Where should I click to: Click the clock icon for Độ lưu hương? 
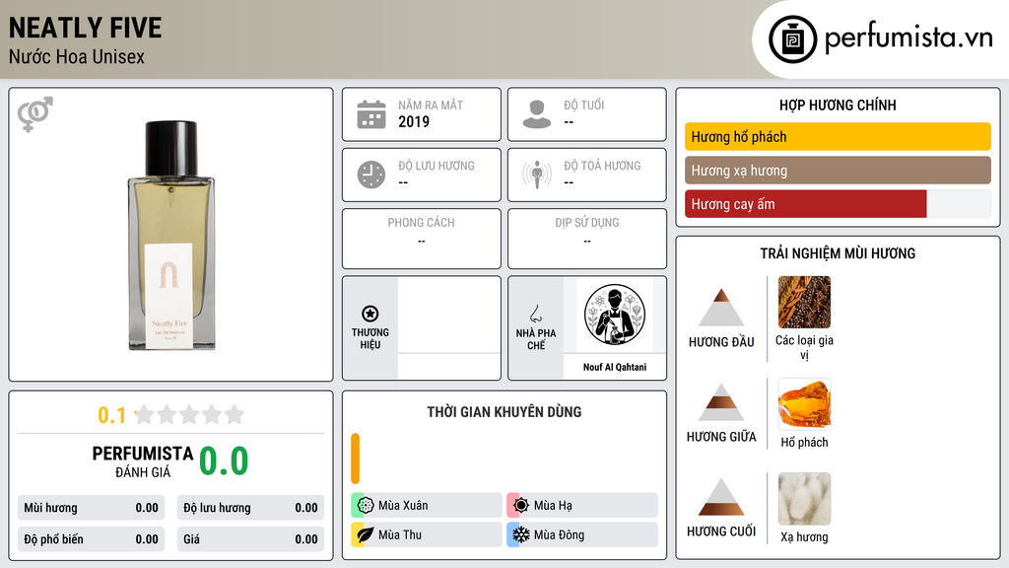[x=371, y=175]
